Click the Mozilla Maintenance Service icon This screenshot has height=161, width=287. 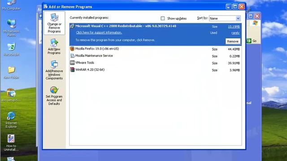[72, 55]
